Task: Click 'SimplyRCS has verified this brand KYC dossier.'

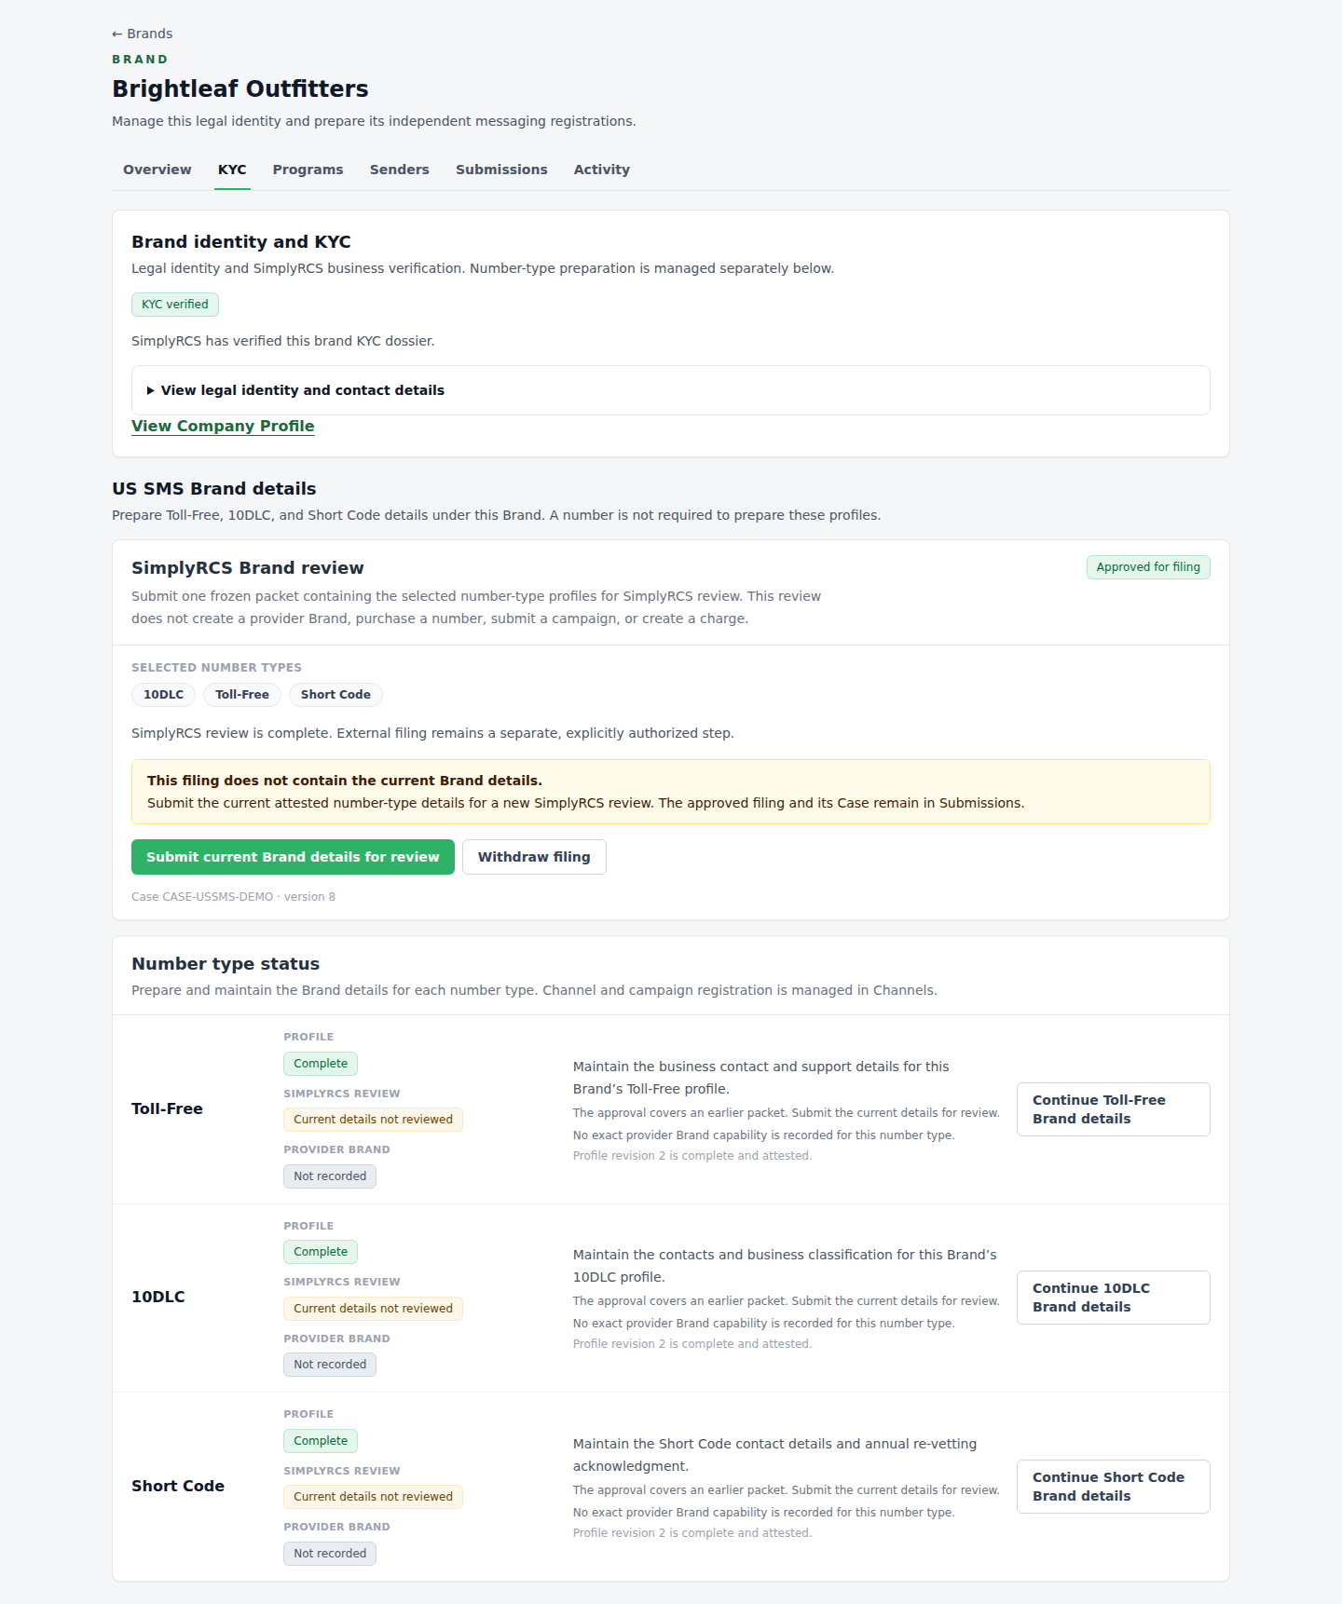Action: point(283,341)
